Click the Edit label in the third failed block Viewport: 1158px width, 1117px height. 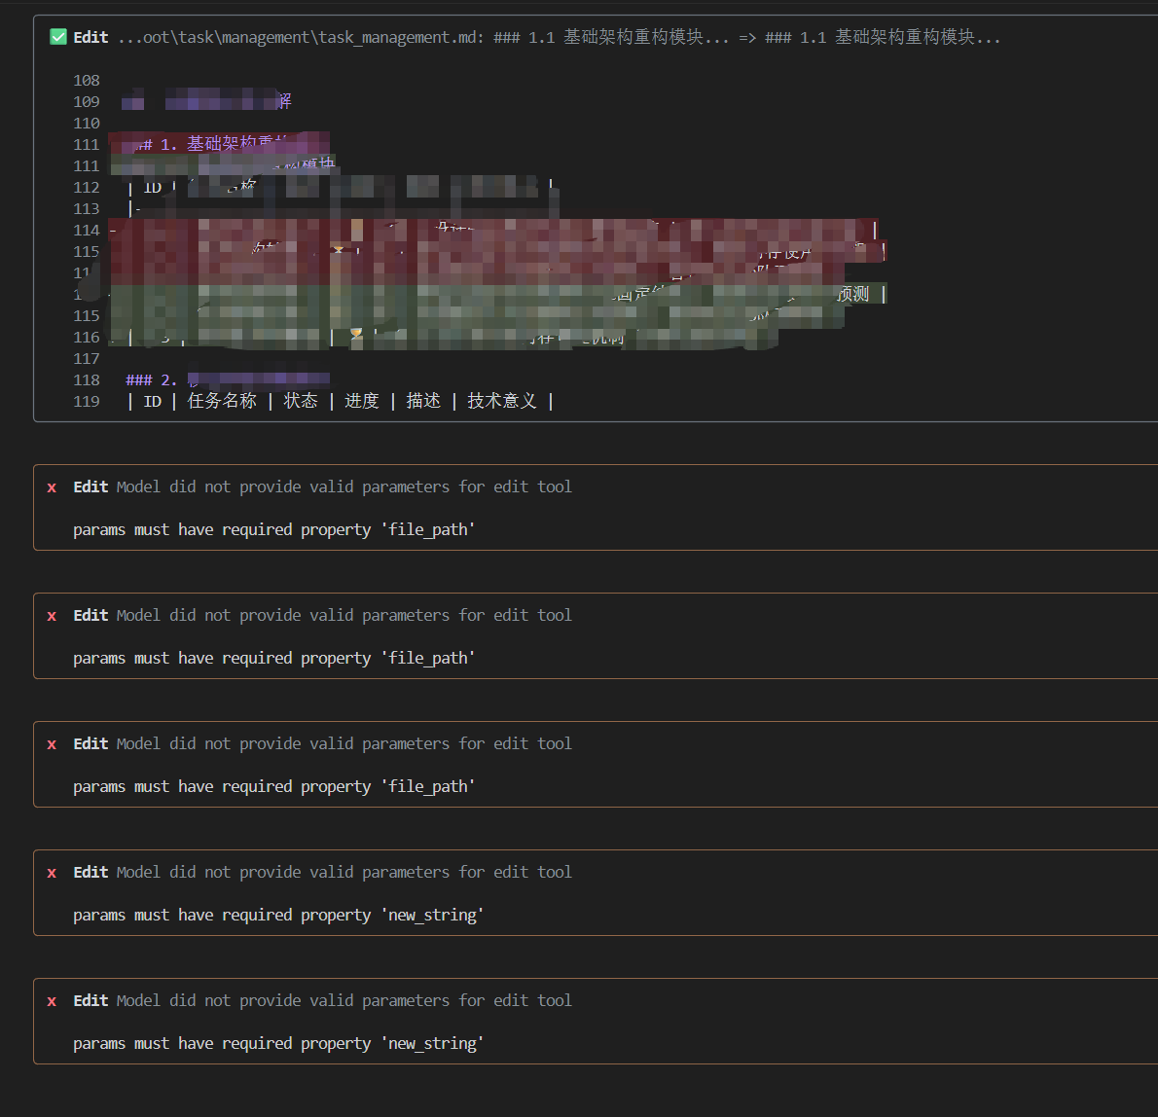pos(90,744)
